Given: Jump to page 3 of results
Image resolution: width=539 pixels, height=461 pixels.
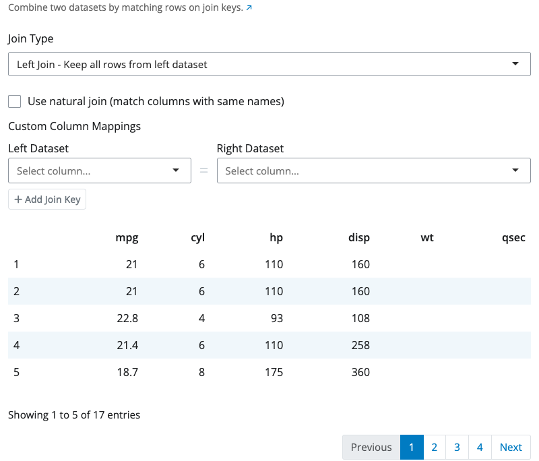Looking at the screenshot, I should tap(457, 448).
